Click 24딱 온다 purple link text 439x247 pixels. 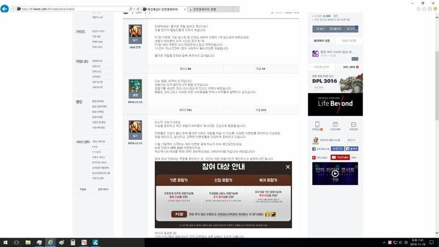[x=176, y=148]
